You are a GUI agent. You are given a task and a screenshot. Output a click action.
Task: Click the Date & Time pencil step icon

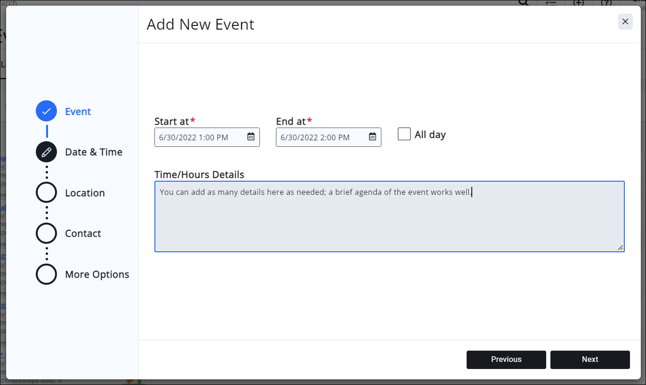click(46, 152)
